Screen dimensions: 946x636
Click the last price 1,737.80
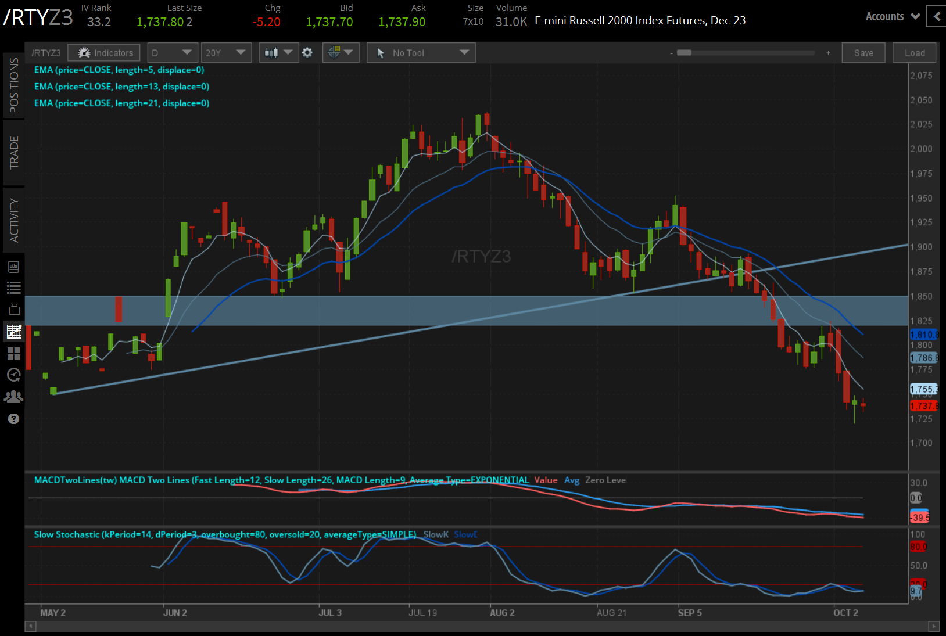tap(160, 22)
